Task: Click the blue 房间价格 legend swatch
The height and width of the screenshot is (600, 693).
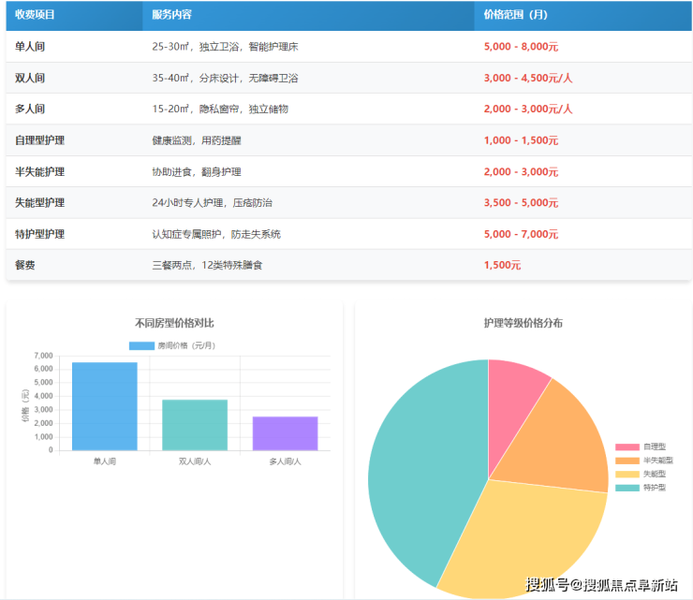Action: pos(140,345)
